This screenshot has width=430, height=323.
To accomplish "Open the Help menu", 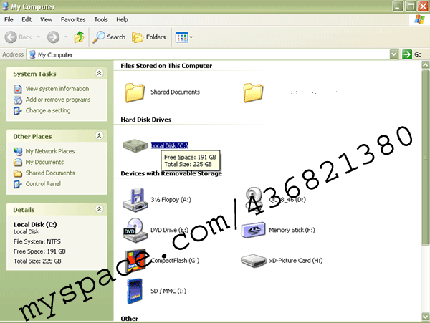I will (122, 20).
